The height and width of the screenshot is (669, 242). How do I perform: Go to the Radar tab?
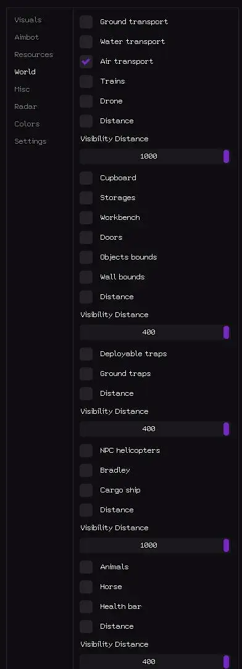(25, 107)
